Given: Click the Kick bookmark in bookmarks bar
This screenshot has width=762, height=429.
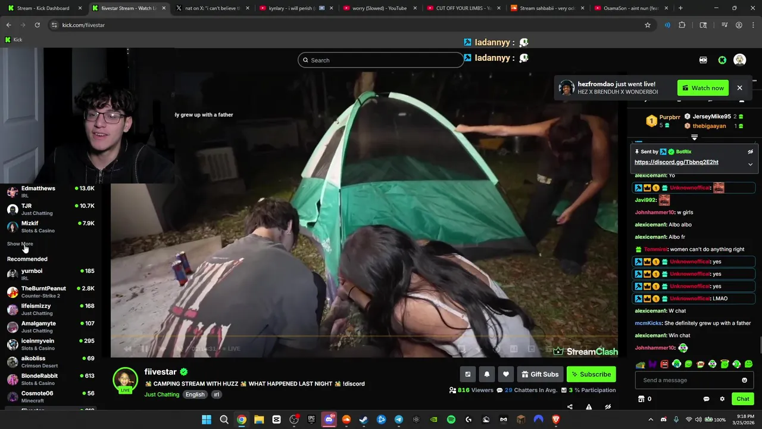Looking at the screenshot, I should 13,40.
